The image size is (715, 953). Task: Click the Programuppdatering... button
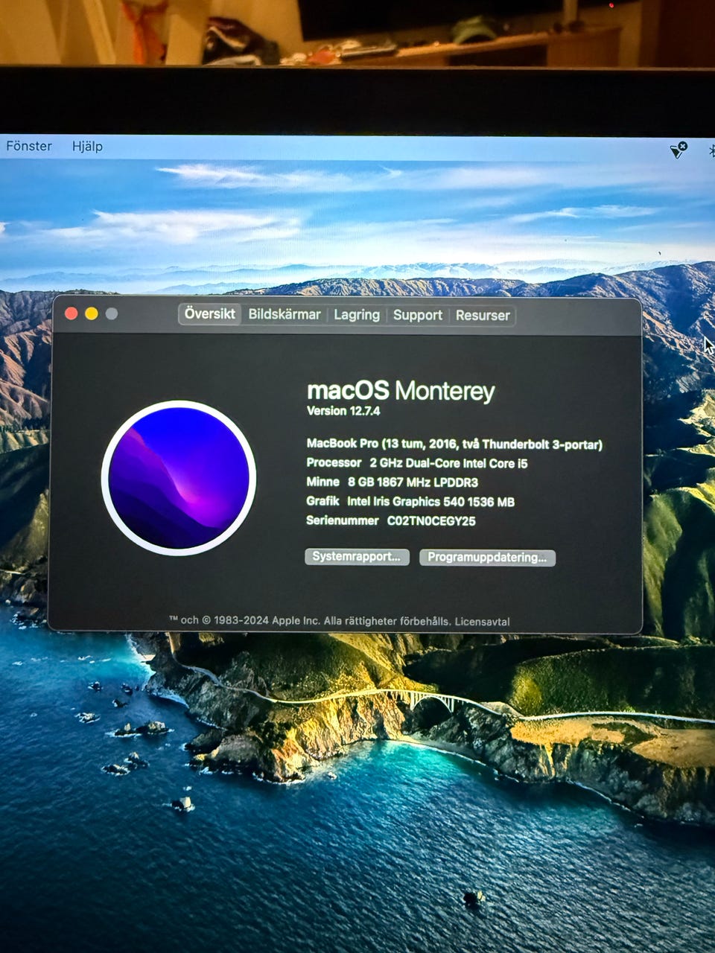pos(487,558)
